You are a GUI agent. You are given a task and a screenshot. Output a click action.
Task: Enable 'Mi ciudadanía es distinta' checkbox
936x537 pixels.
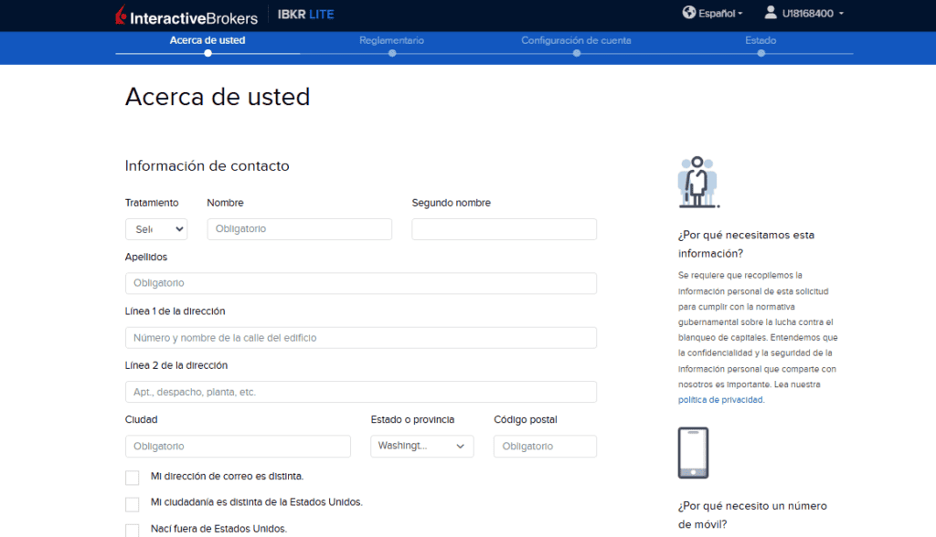133,504
